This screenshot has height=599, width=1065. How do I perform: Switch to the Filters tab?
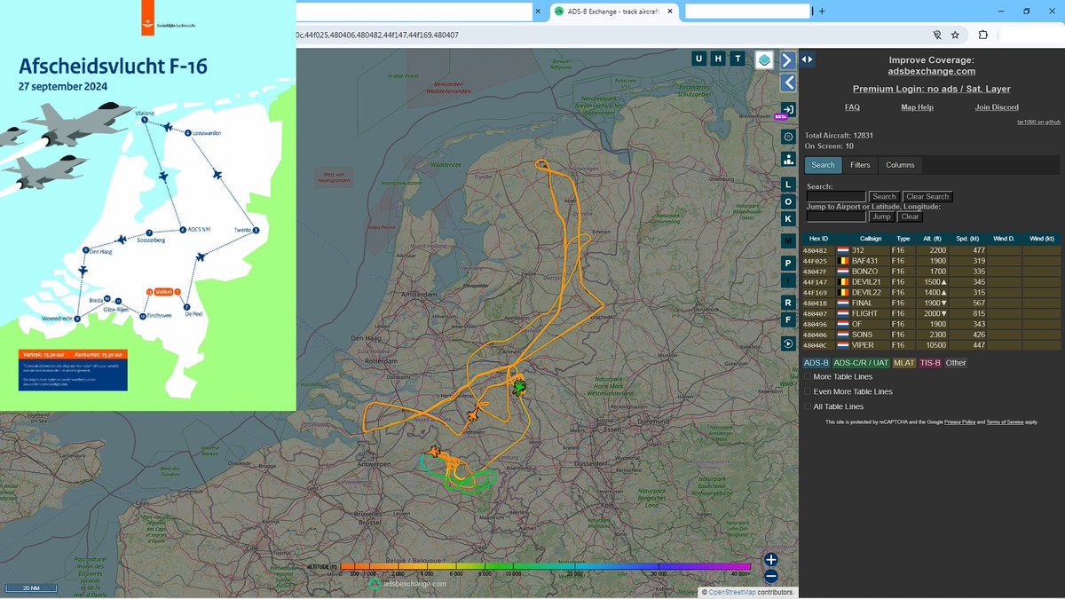pos(860,165)
